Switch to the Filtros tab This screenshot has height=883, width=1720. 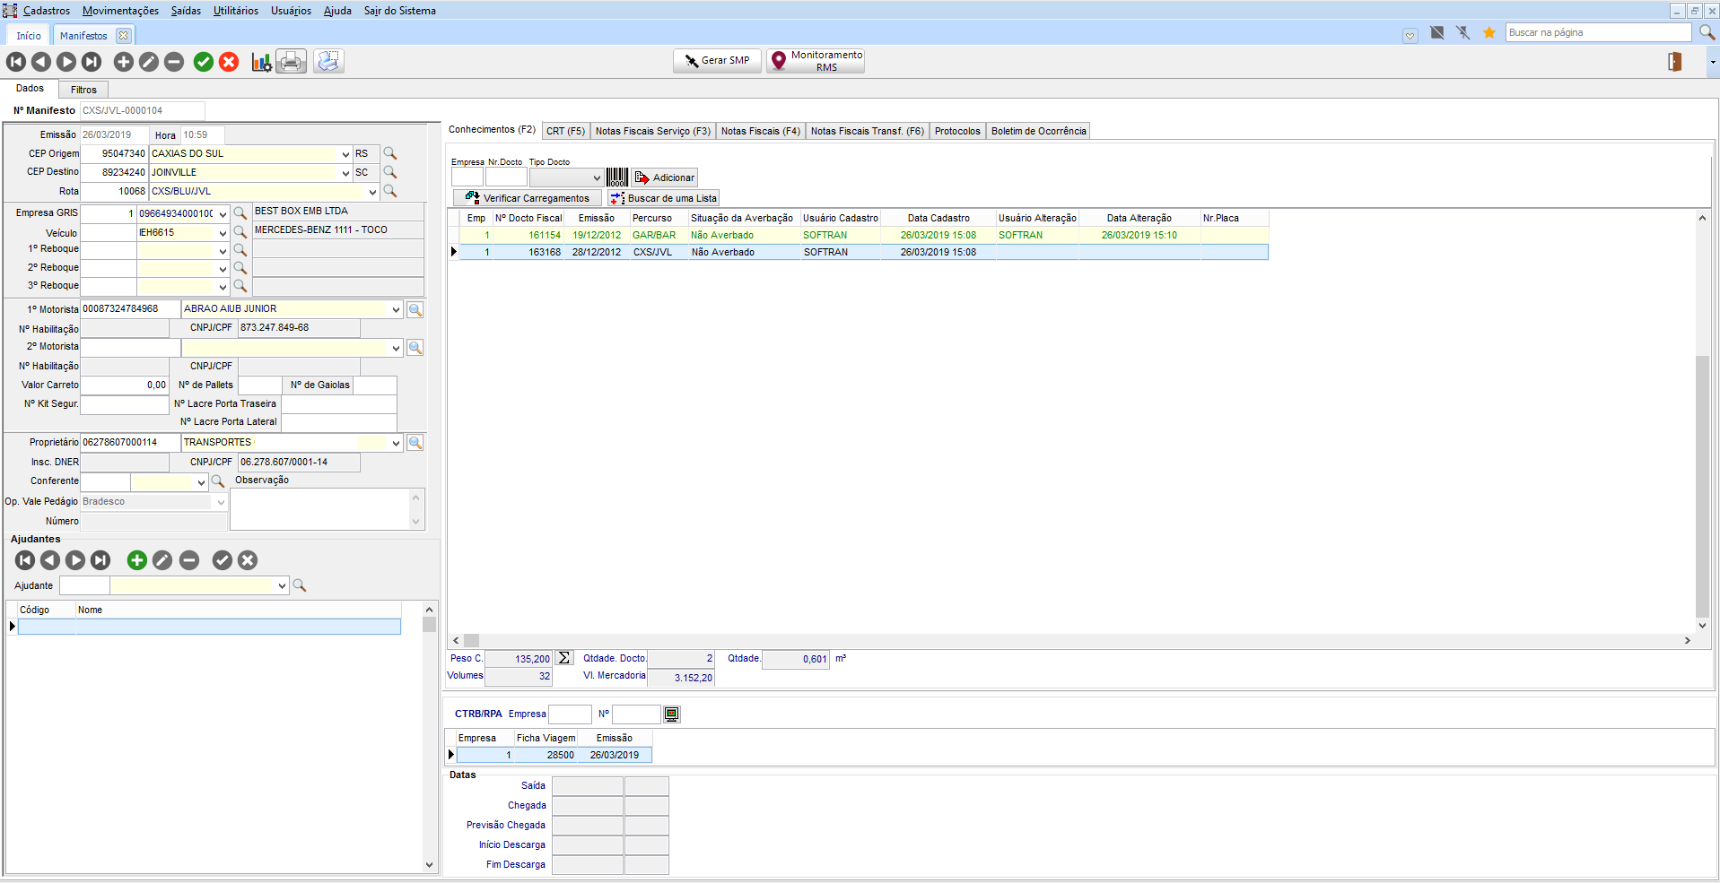click(83, 90)
